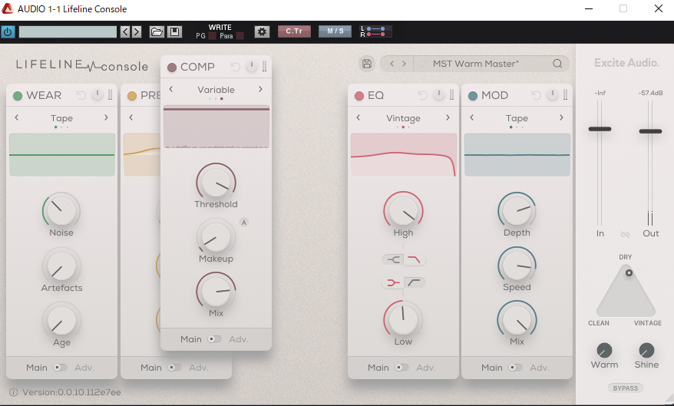This screenshot has height=406, width=674.
Task: Grab the MOD module drag handle
Action: 565,95
